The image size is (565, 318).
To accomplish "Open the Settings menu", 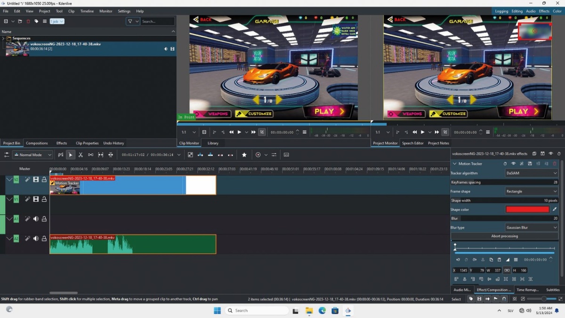I will 124,11.
